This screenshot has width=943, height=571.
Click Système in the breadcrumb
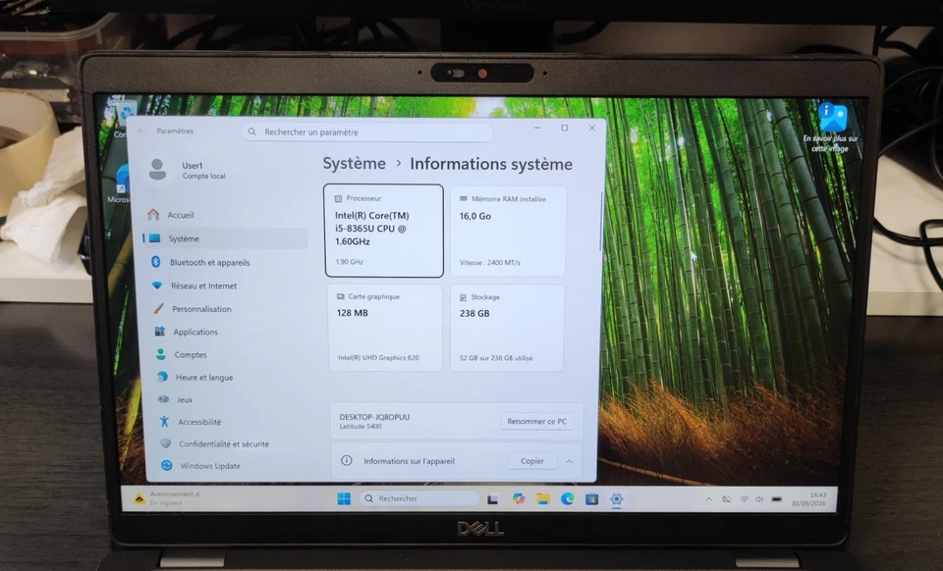tap(355, 163)
